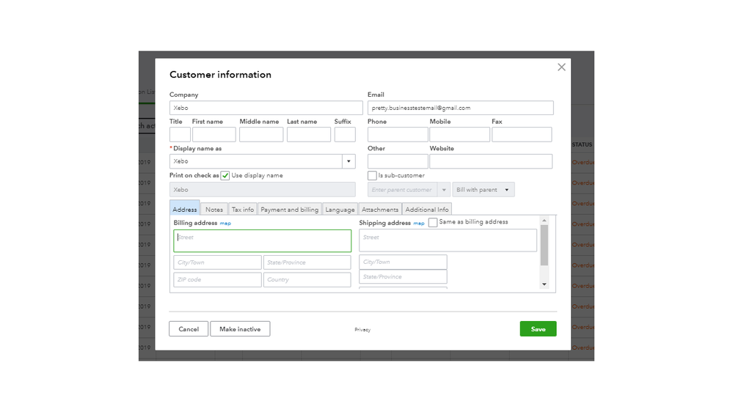Click the billing Country field
The width and height of the screenshot is (733, 412).
point(307,280)
